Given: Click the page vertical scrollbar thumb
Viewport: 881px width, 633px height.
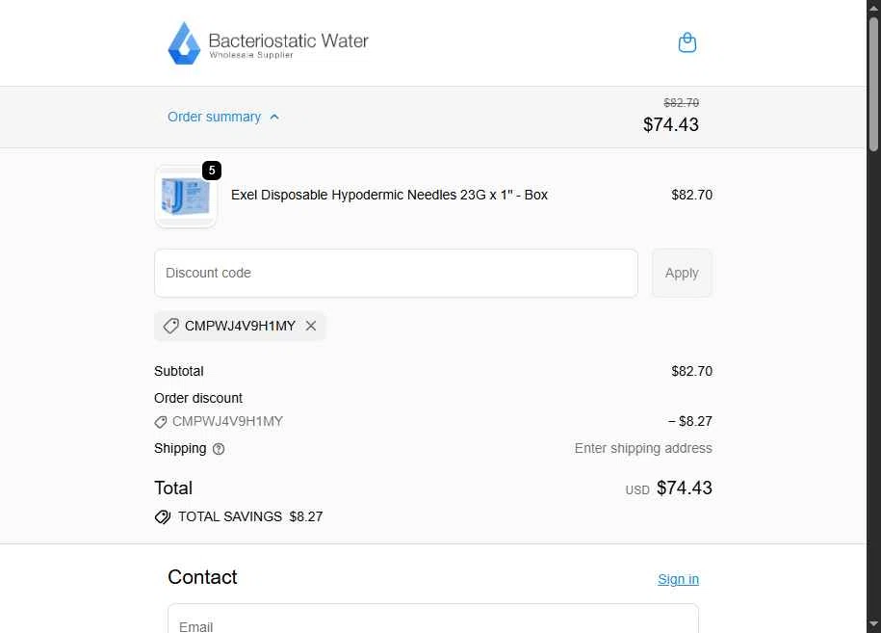Looking at the screenshot, I should [x=873, y=85].
